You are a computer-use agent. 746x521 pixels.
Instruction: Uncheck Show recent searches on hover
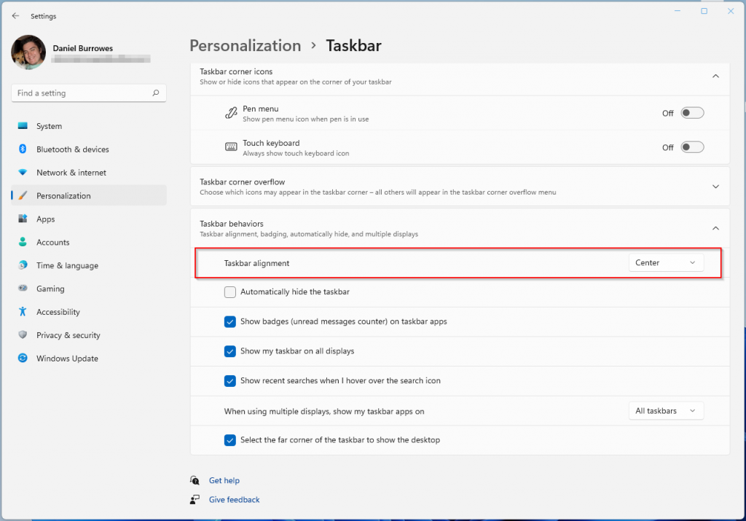coord(229,380)
